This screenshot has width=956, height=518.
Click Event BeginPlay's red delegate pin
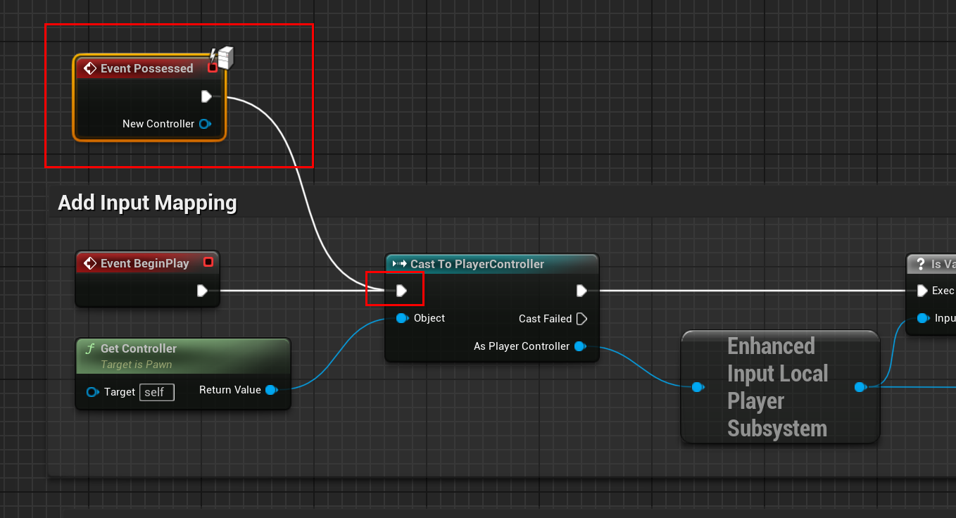coord(208,263)
